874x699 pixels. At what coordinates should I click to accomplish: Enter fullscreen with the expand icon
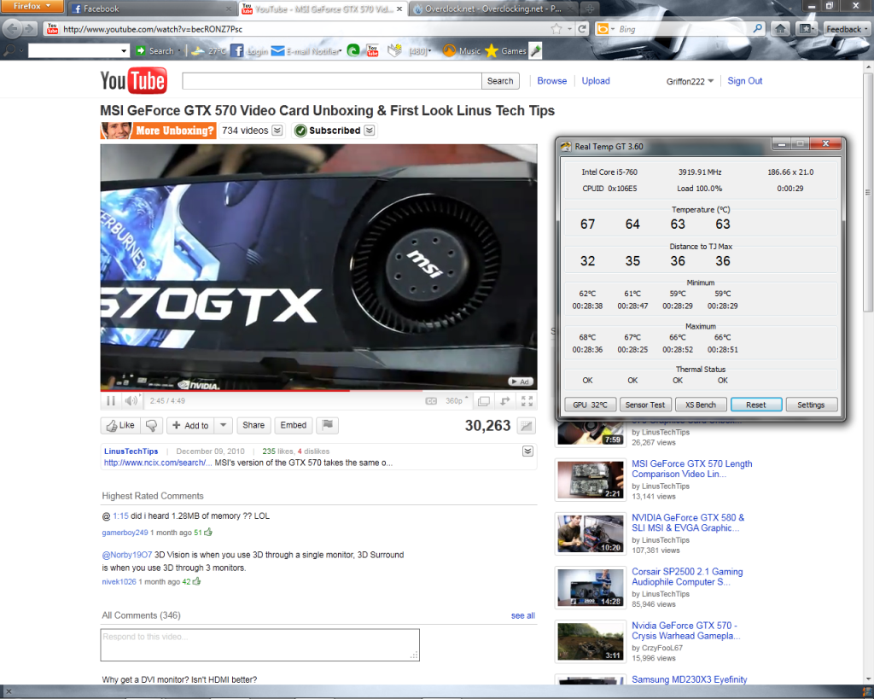527,401
